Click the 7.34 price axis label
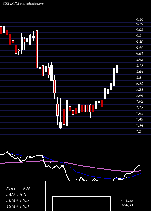This screenshot has height=211, width=151. 140,125
